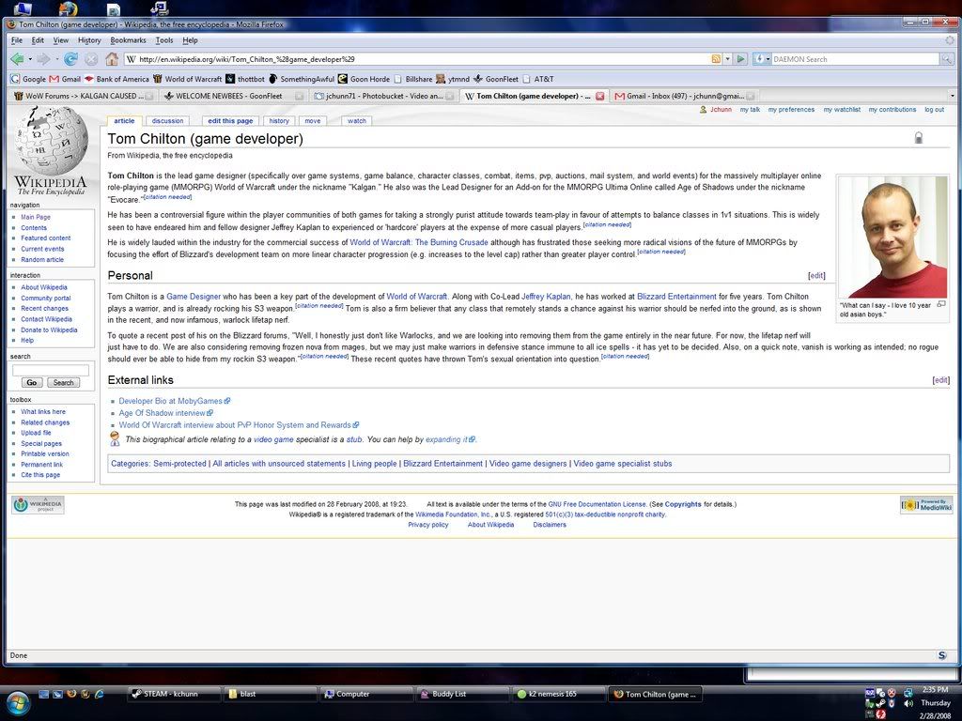Click the Firefox Back navigation arrow

pyautogui.click(x=17, y=59)
